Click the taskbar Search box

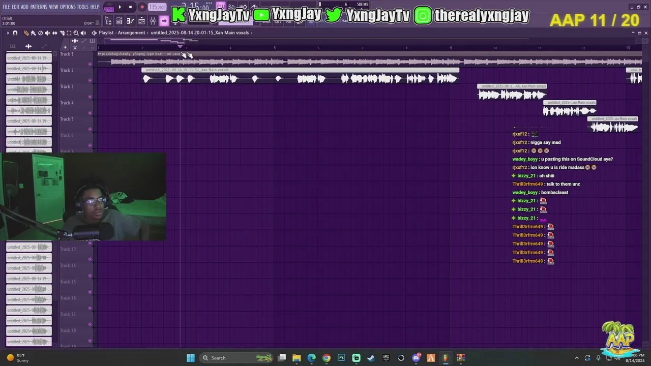(237, 358)
